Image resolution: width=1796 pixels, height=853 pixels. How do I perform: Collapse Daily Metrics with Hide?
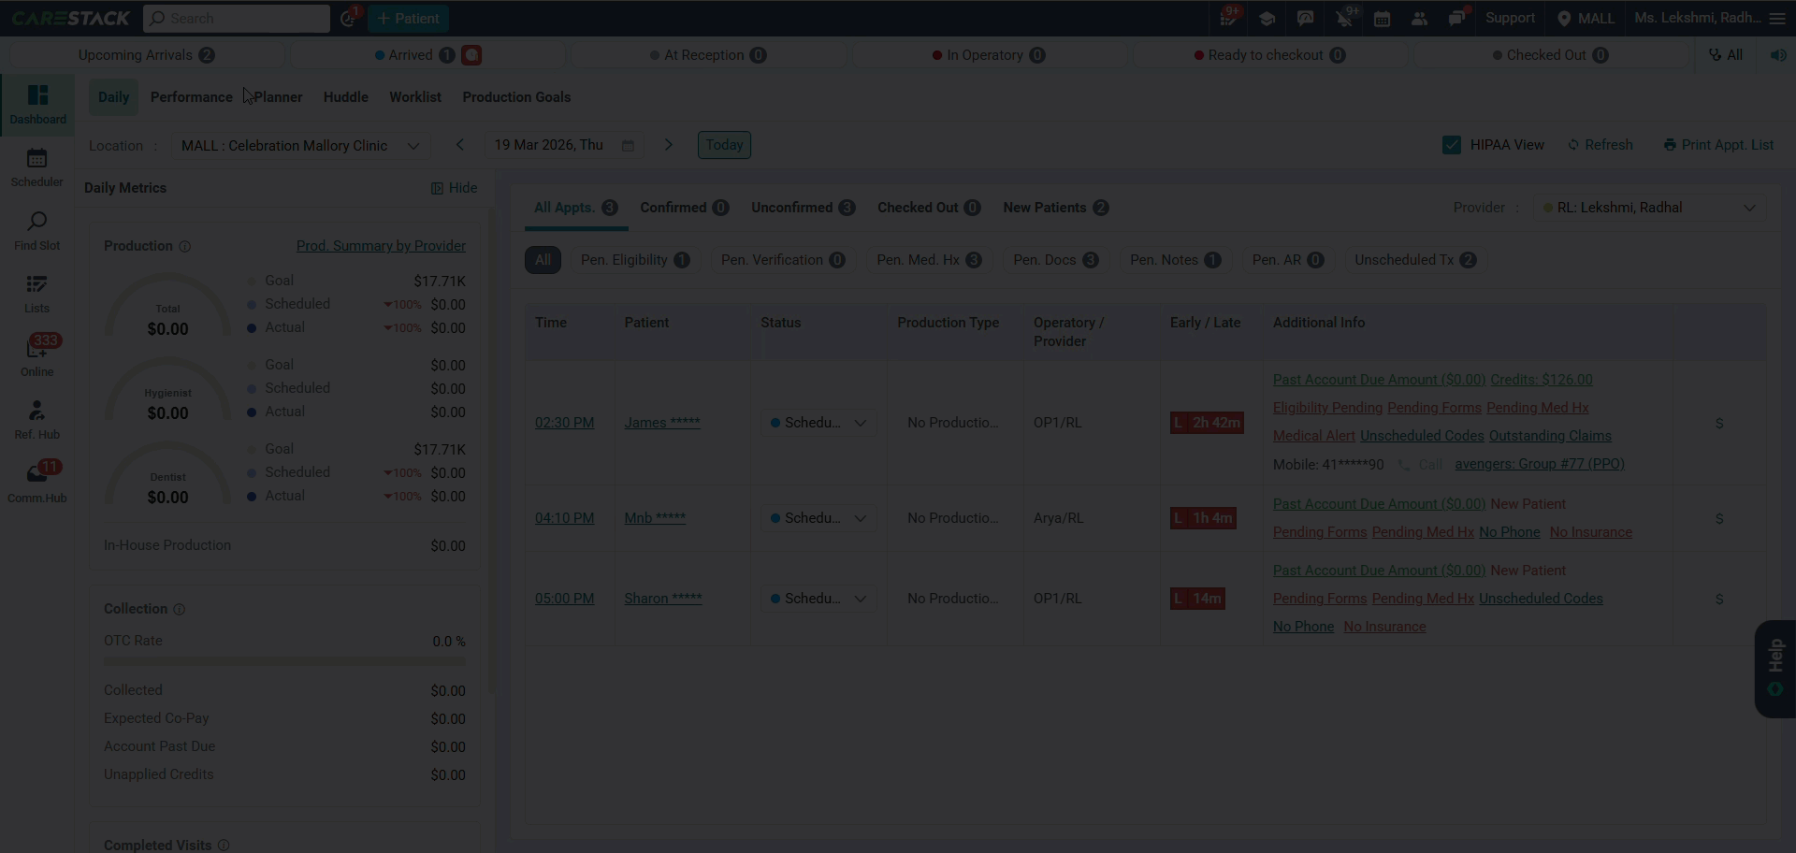(x=454, y=188)
